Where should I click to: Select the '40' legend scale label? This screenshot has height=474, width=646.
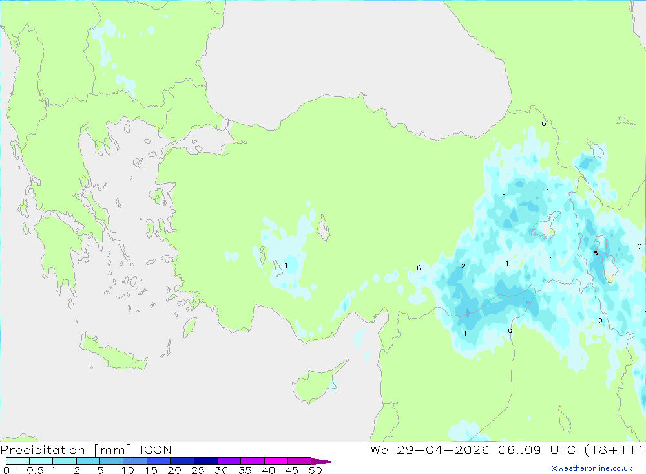[x=269, y=470]
